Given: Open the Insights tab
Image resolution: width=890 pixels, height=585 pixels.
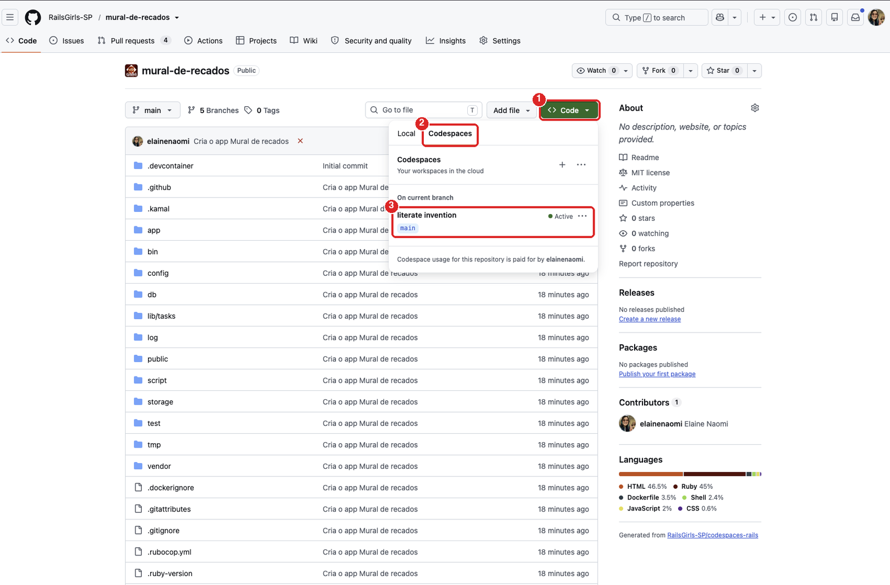Looking at the screenshot, I should [446, 41].
